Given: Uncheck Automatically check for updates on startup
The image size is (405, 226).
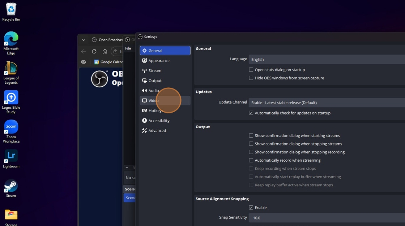Looking at the screenshot, I should click(x=251, y=113).
